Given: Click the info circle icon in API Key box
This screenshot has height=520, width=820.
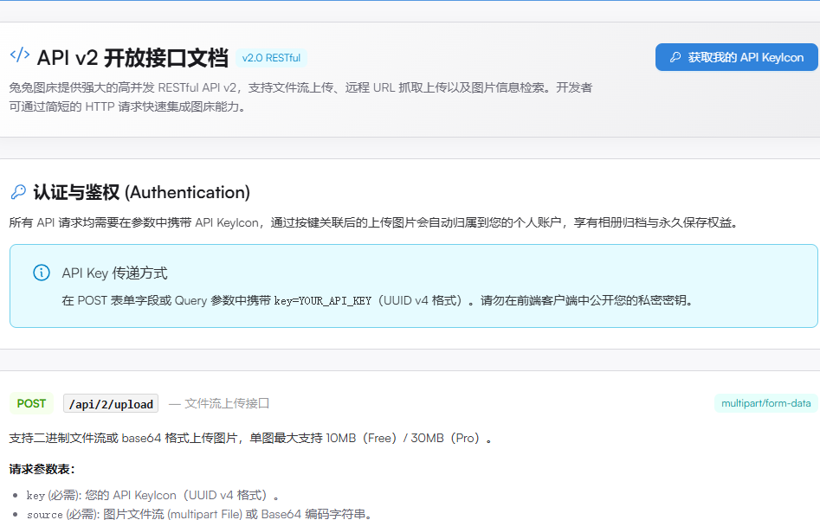Looking at the screenshot, I should 42,273.
